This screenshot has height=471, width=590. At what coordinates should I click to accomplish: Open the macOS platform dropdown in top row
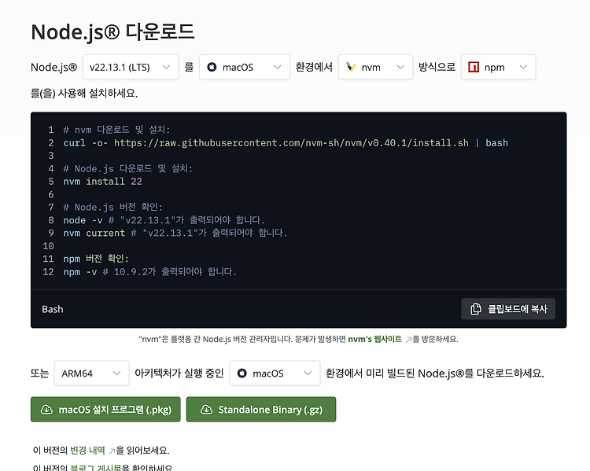(245, 67)
